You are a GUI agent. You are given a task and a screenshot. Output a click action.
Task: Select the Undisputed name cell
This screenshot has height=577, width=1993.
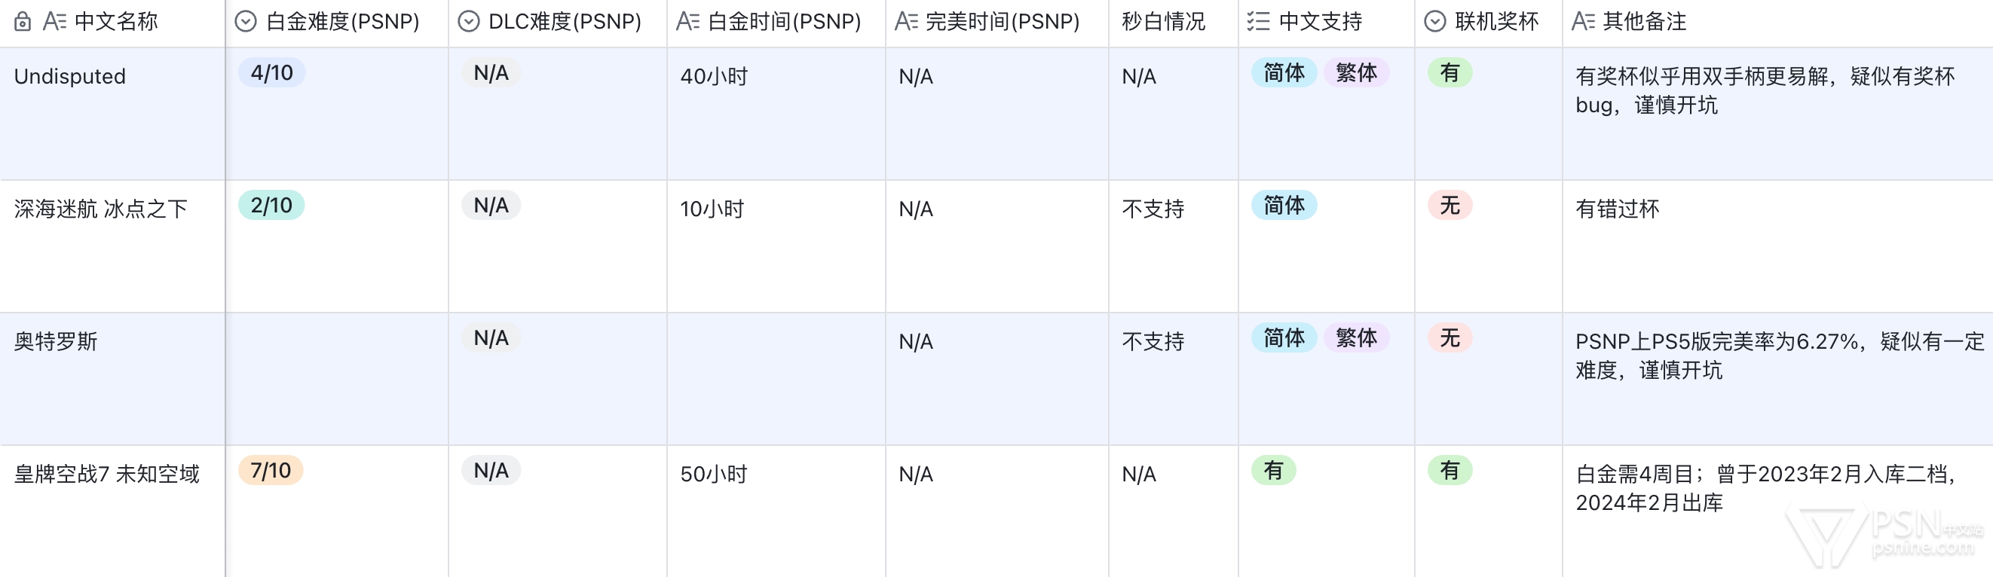click(69, 77)
